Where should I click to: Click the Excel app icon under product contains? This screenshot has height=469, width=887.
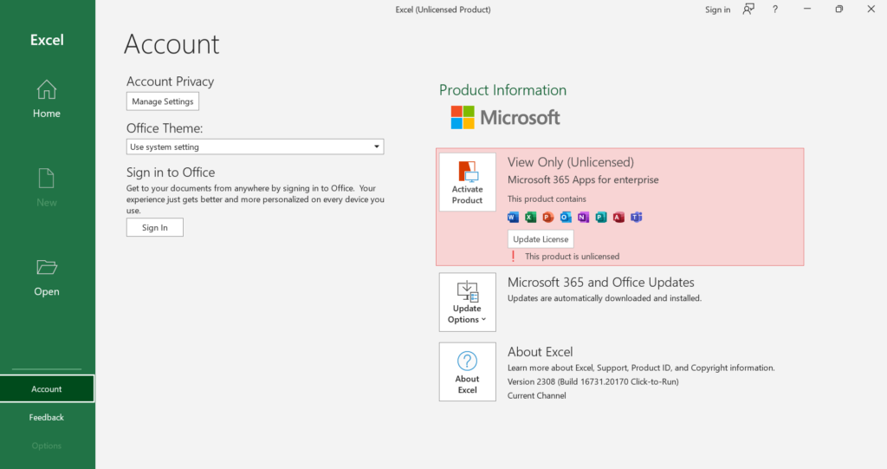pos(531,217)
